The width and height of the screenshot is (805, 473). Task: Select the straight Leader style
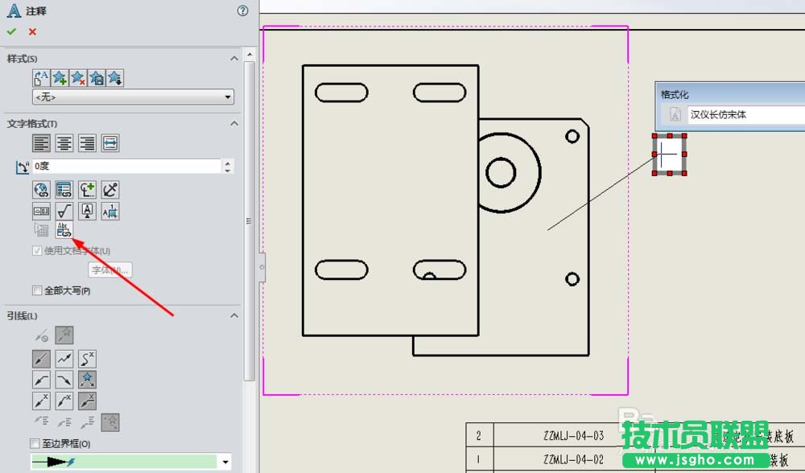pyautogui.click(x=41, y=359)
